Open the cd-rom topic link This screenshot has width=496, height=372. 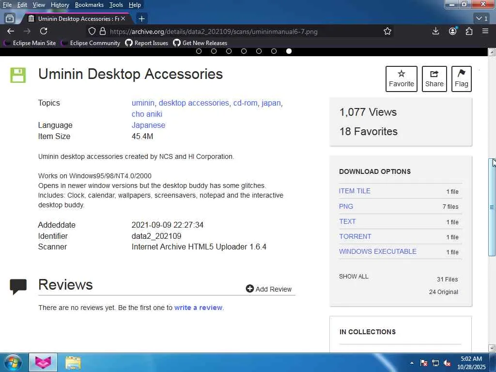245,103
